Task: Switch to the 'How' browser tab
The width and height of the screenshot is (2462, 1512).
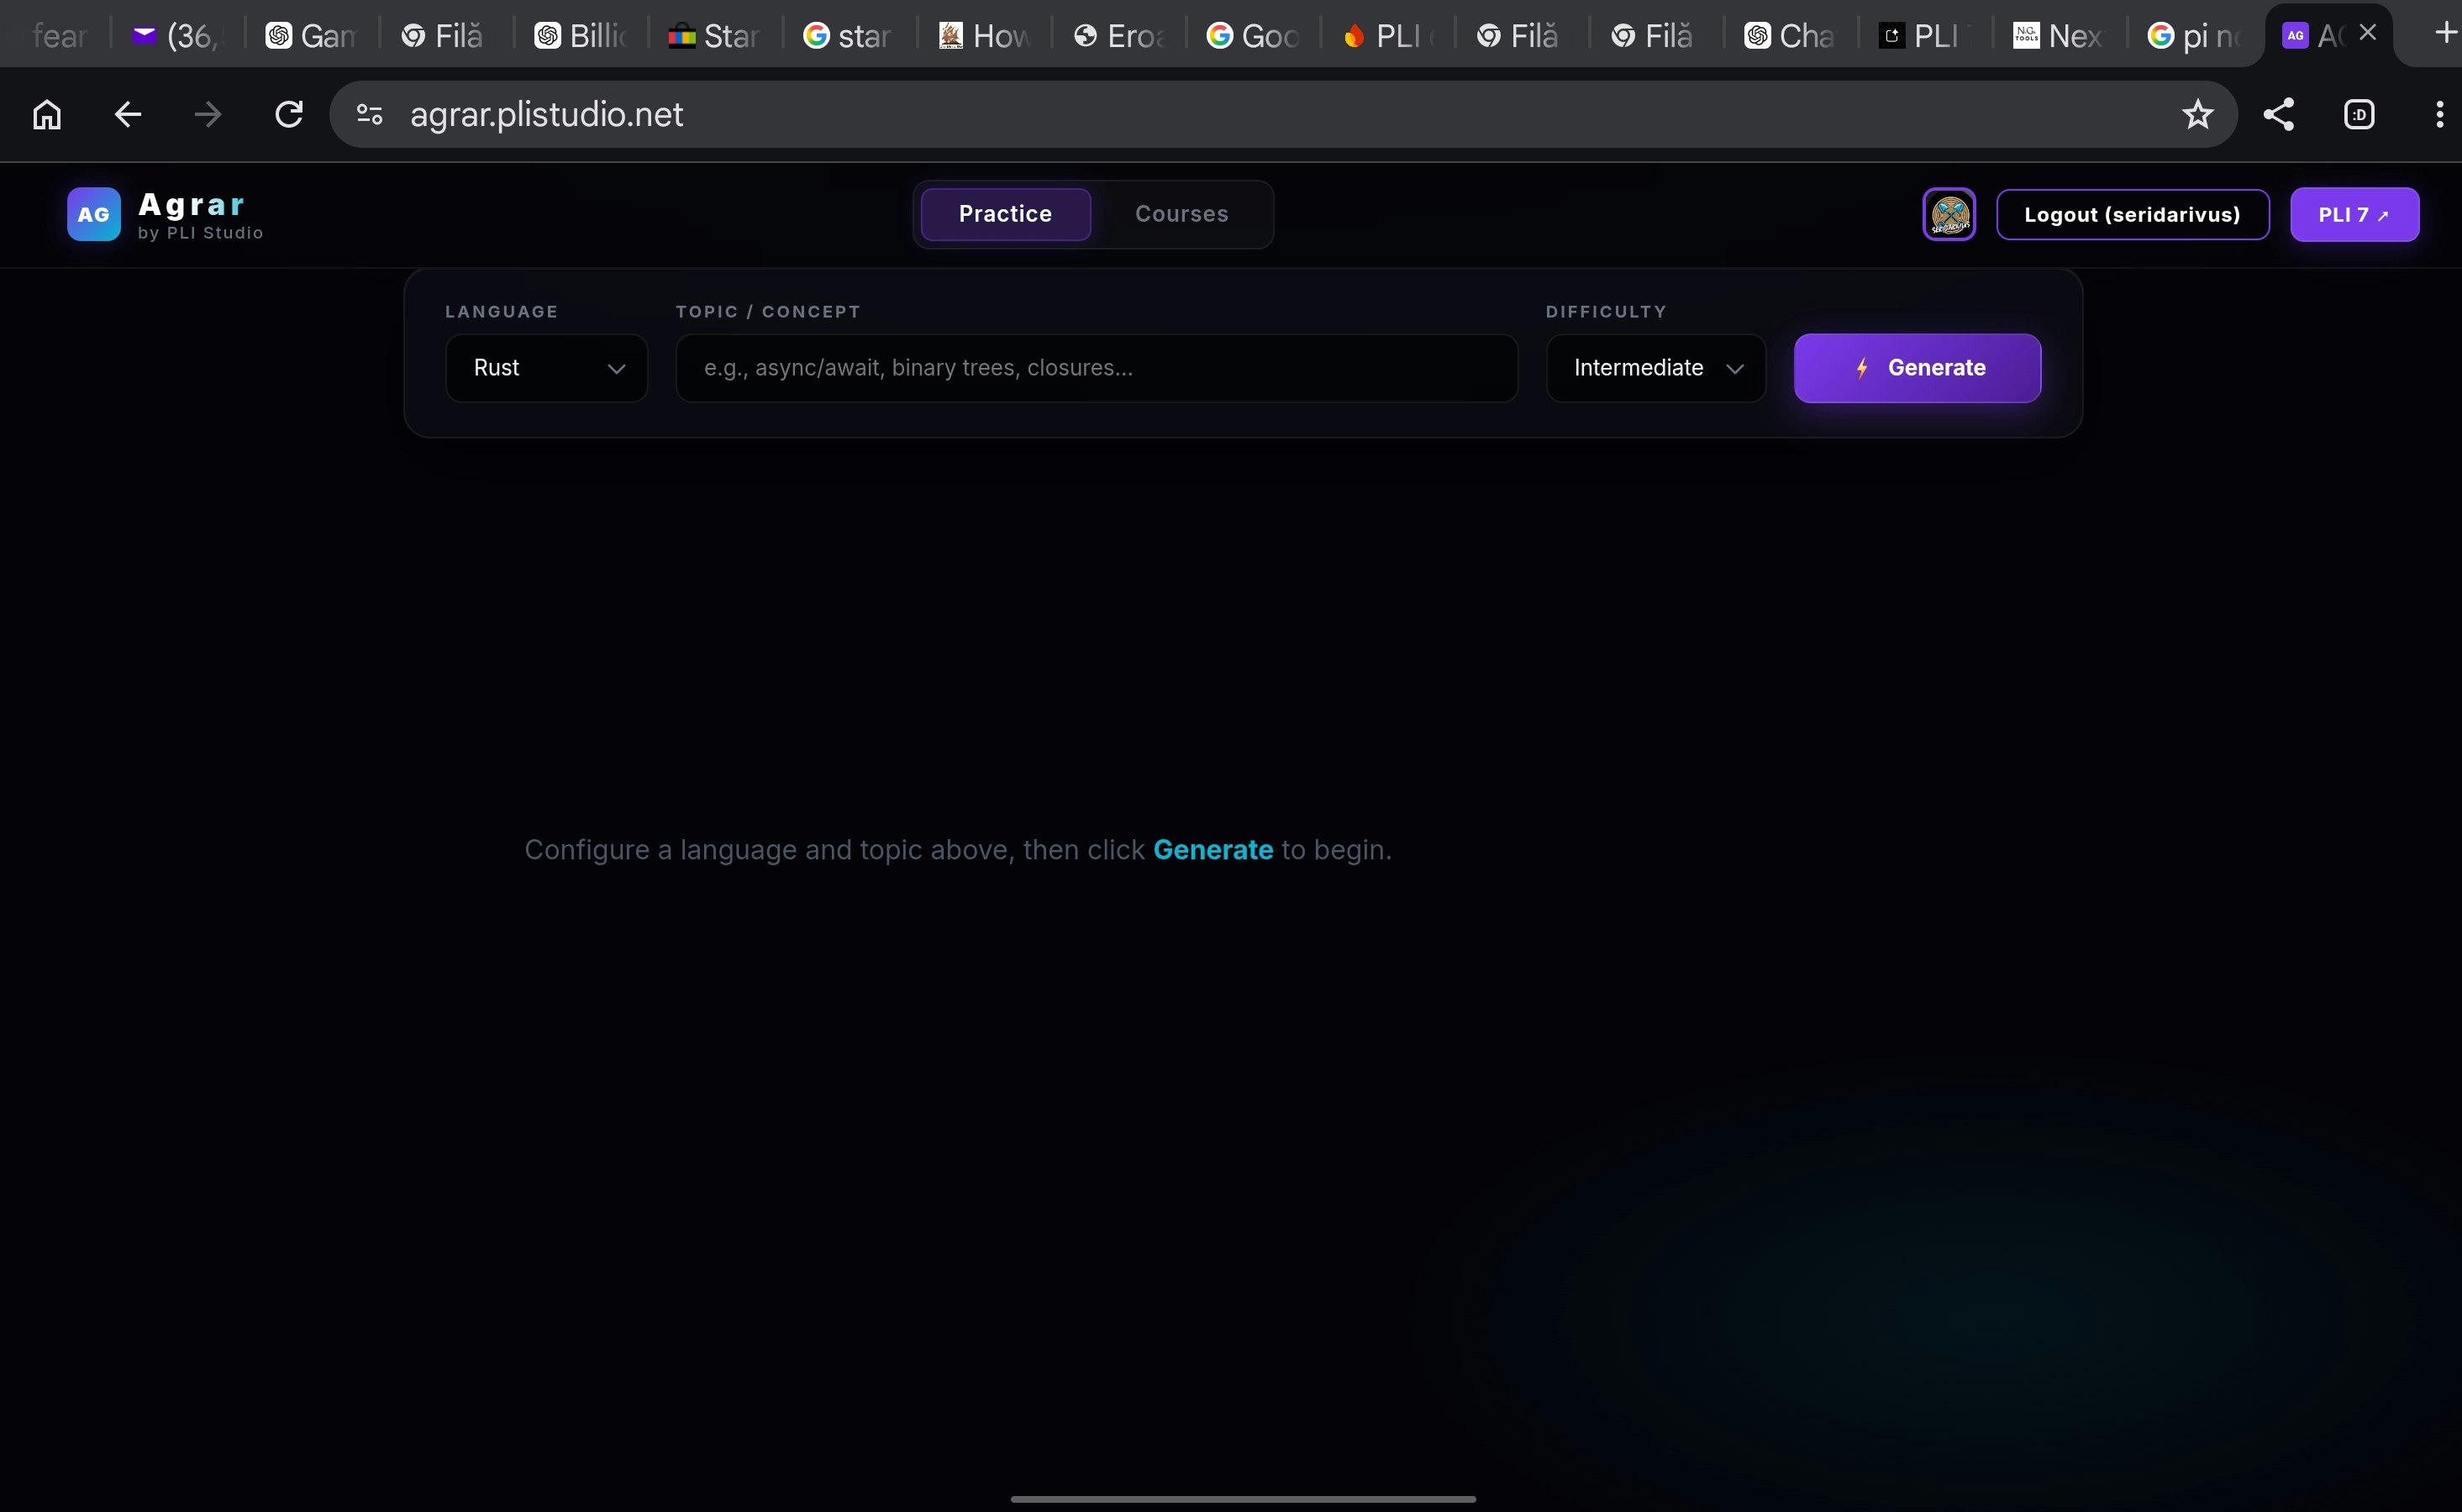Action: tap(985, 36)
